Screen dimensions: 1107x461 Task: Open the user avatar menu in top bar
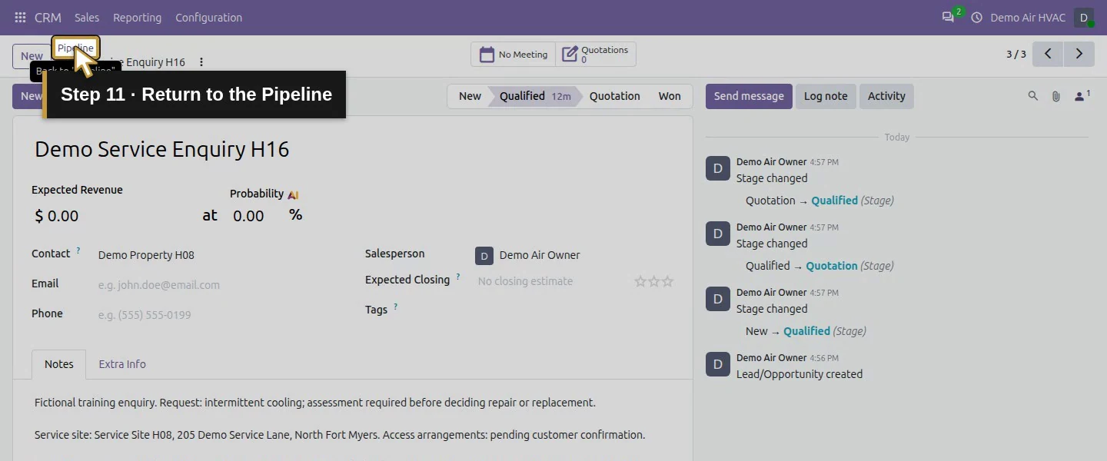1084,18
